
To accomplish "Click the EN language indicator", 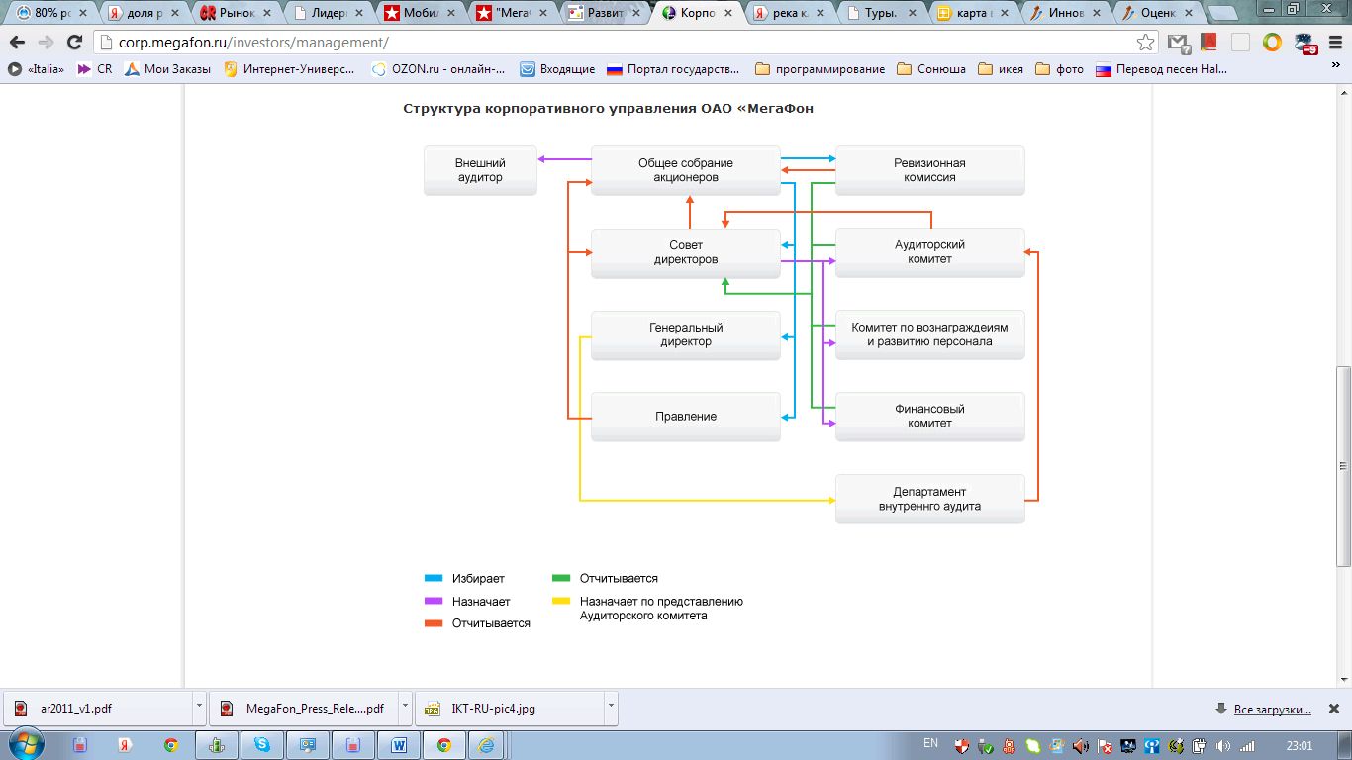I will pyautogui.click(x=930, y=743).
